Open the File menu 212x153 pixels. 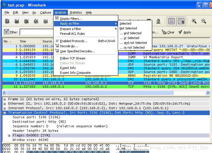pyautogui.click(x=7, y=12)
